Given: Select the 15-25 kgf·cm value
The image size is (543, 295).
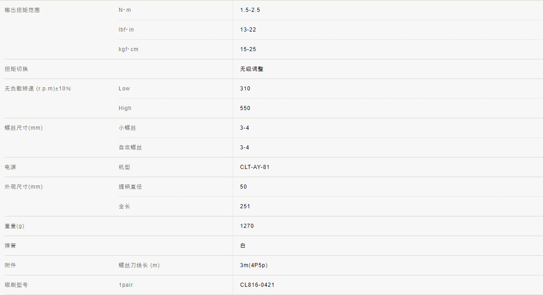Looking at the screenshot, I should tap(248, 49).
